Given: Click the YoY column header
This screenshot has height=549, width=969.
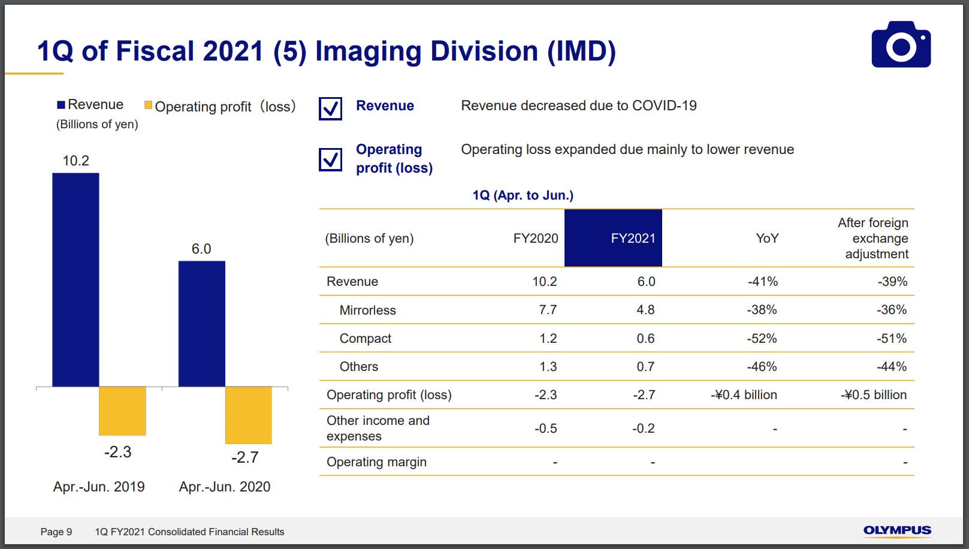Looking at the screenshot, I should (767, 239).
